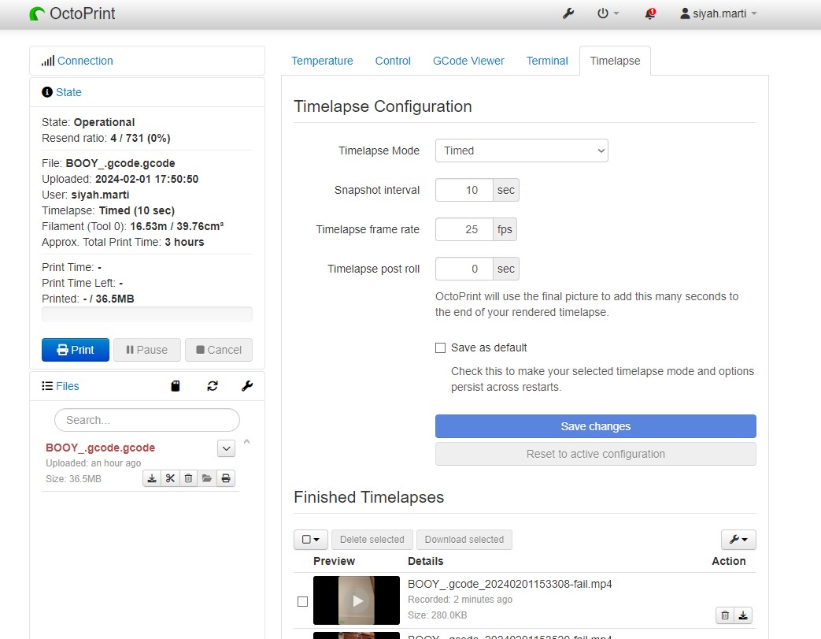Switch to the Control tab
This screenshot has width=821, height=639.
(393, 61)
